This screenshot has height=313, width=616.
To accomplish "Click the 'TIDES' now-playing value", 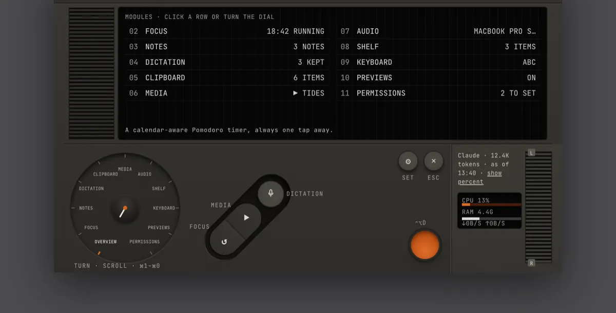I will 309,93.
